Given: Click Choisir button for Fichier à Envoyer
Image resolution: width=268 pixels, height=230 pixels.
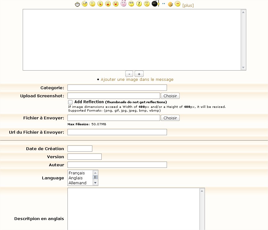Looking at the screenshot, I should click(170, 118).
